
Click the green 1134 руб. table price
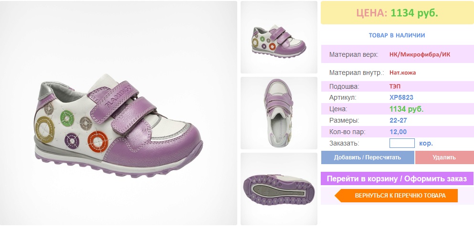(407, 109)
